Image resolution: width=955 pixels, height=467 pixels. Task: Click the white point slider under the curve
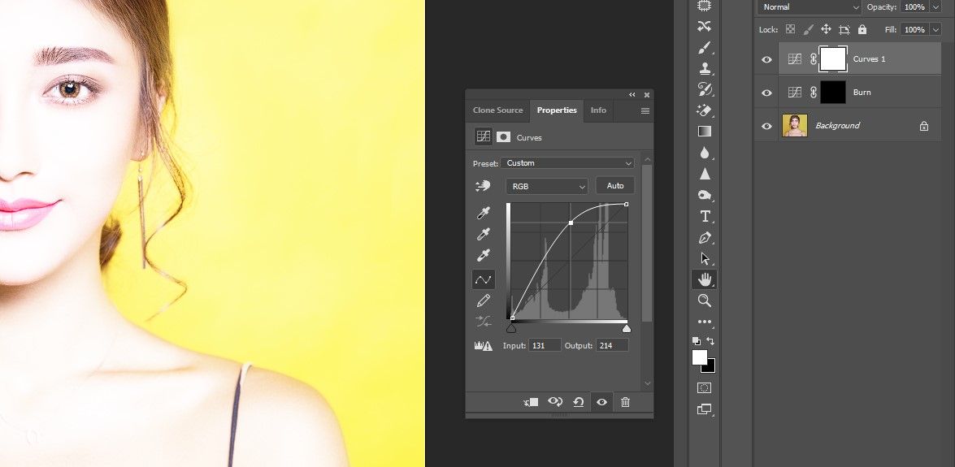pos(626,328)
